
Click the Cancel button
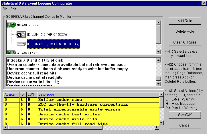(x=185, y=125)
